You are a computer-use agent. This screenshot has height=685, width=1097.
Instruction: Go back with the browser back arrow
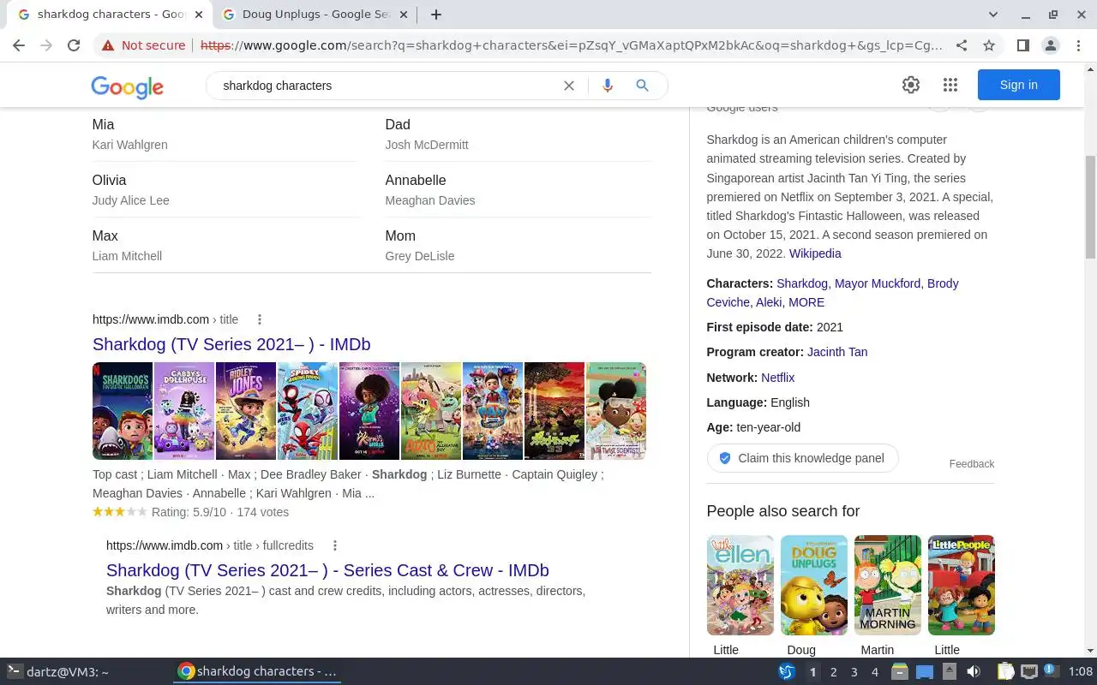click(x=19, y=45)
